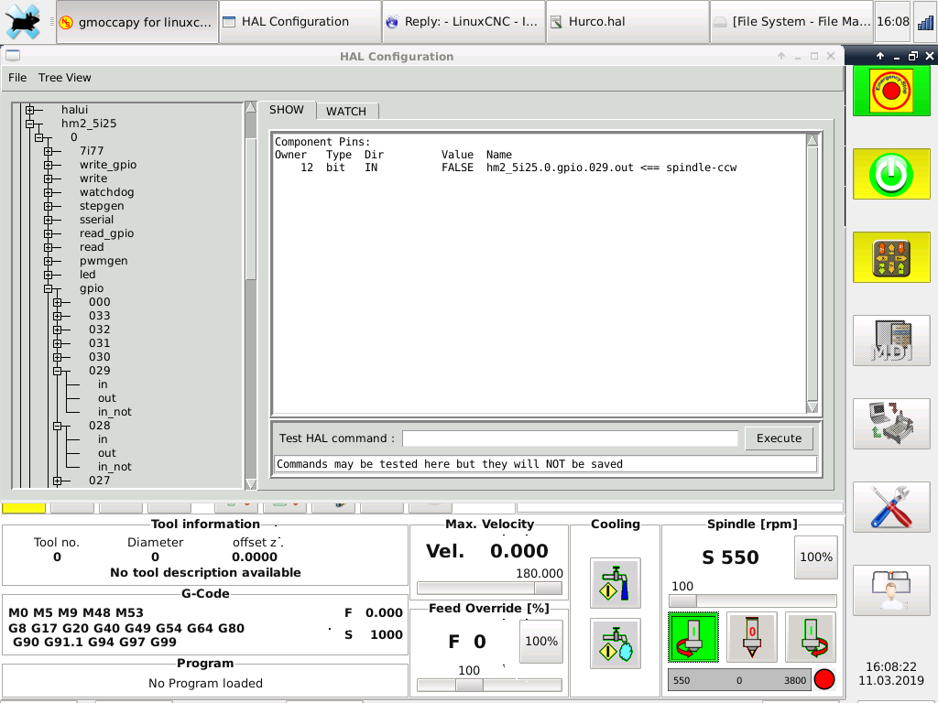
Task: Focus the Test HAL command field
Action: pyautogui.click(x=570, y=438)
